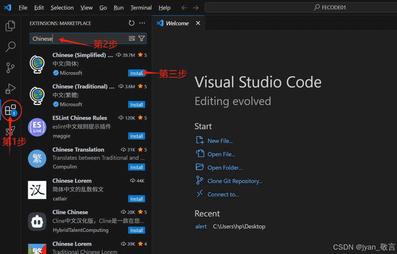397x254 pixels.
Task: Open the Views and More Actions ellipsis
Action: 142,23
